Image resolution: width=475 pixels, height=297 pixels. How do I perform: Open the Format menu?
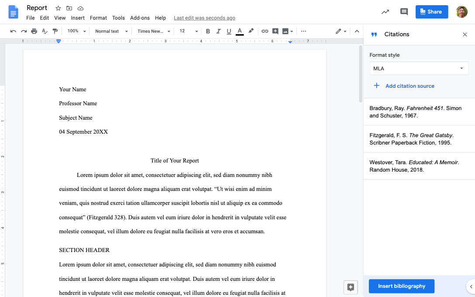pos(98,18)
